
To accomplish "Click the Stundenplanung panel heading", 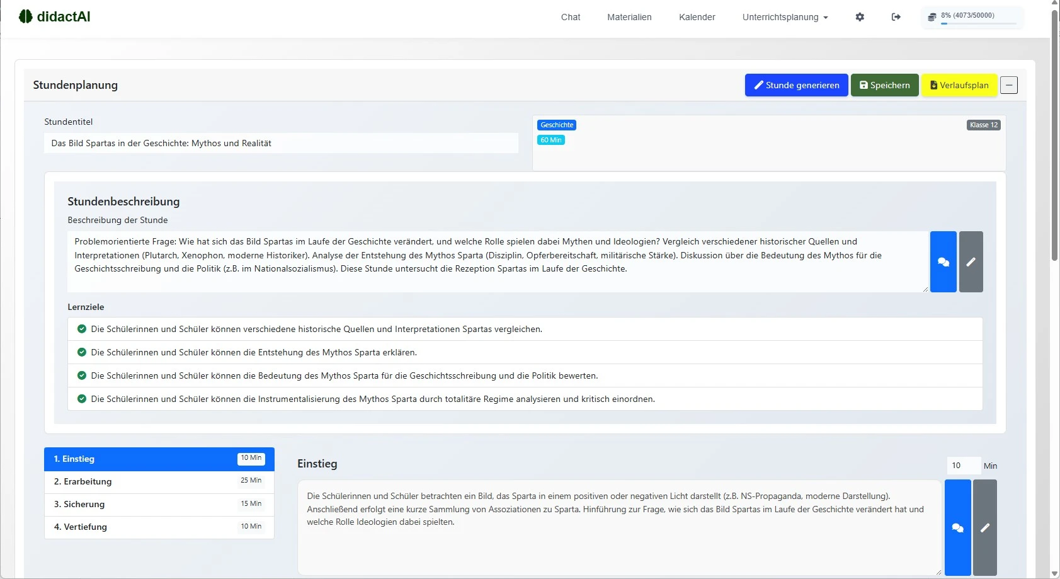I will (x=75, y=85).
